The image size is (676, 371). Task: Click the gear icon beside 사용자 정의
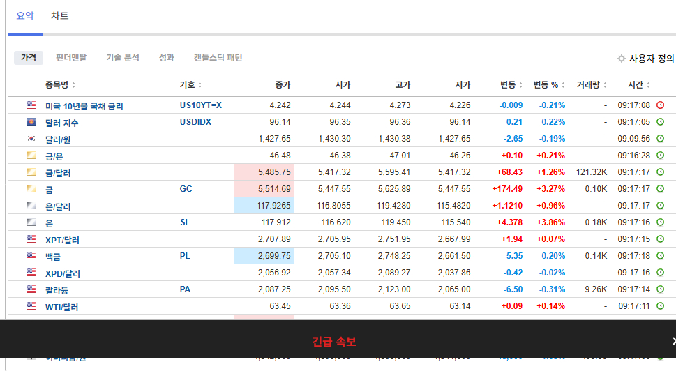coord(621,59)
